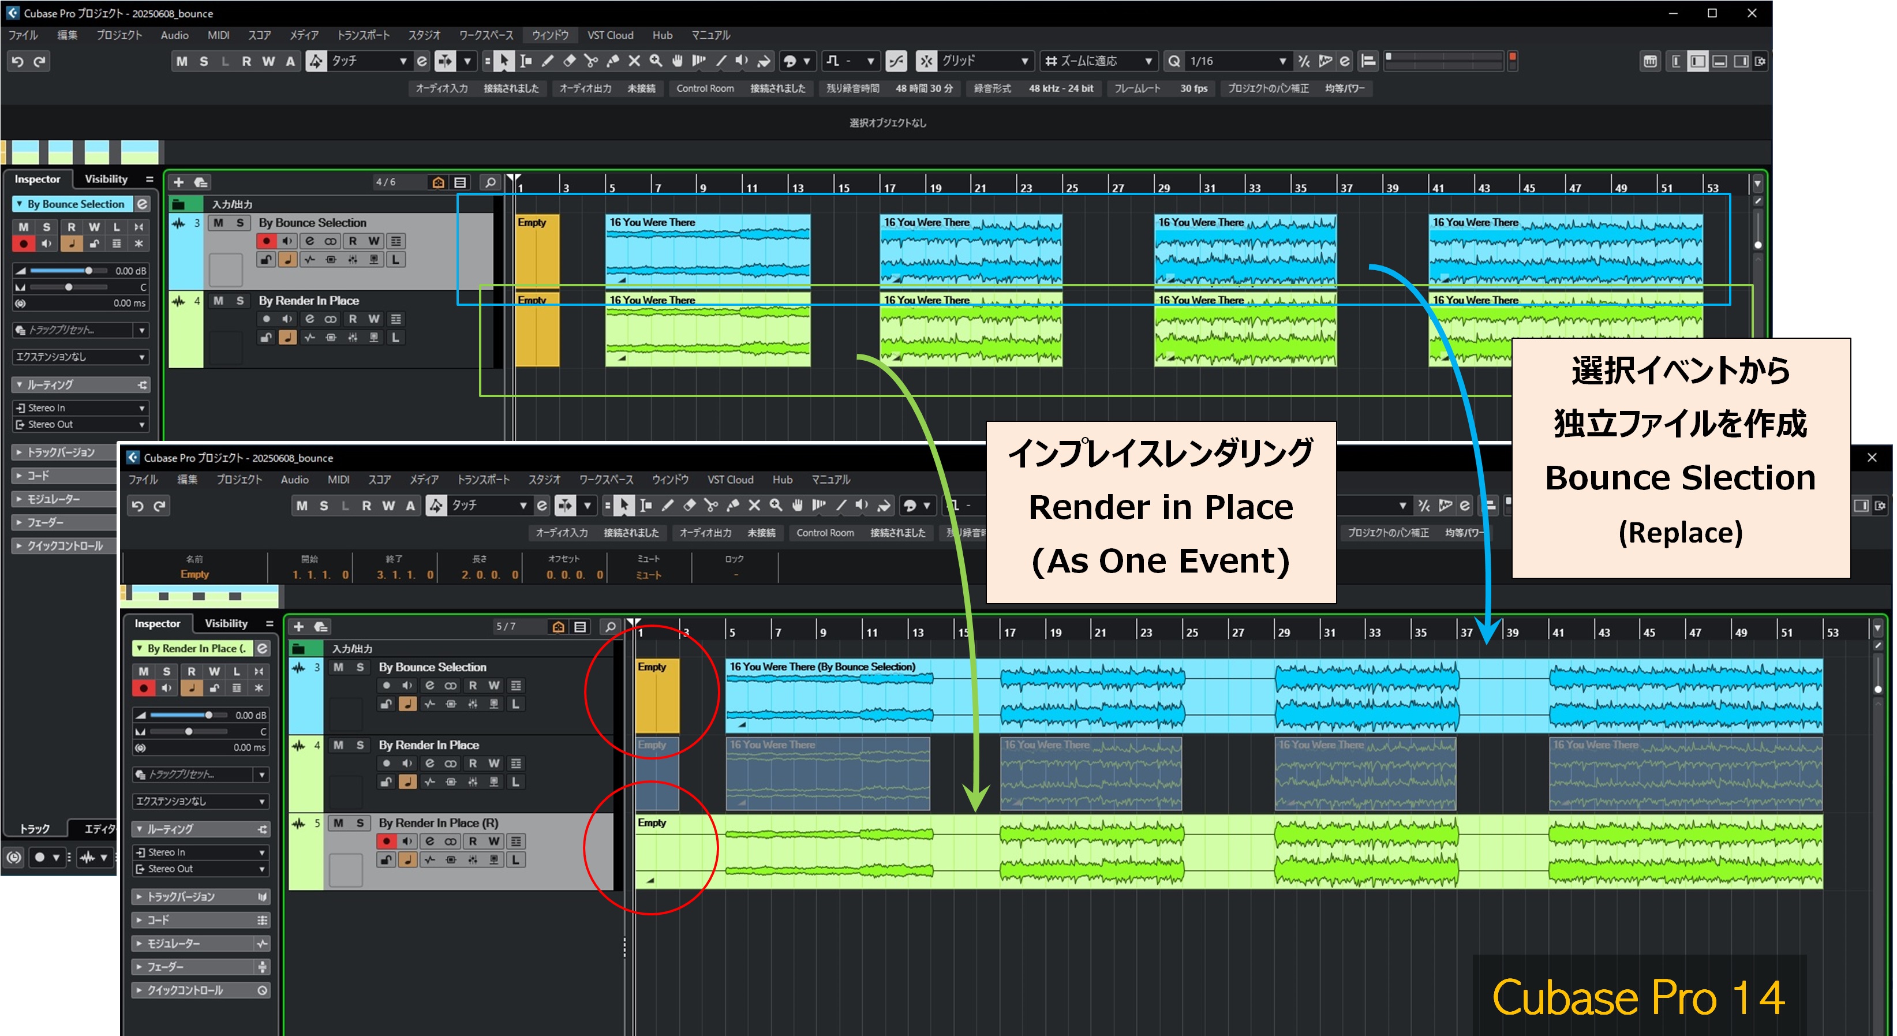Open the 'e' editor on front track 5 controls
This screenshot has width=1897, height=1036.
[429, 841]
